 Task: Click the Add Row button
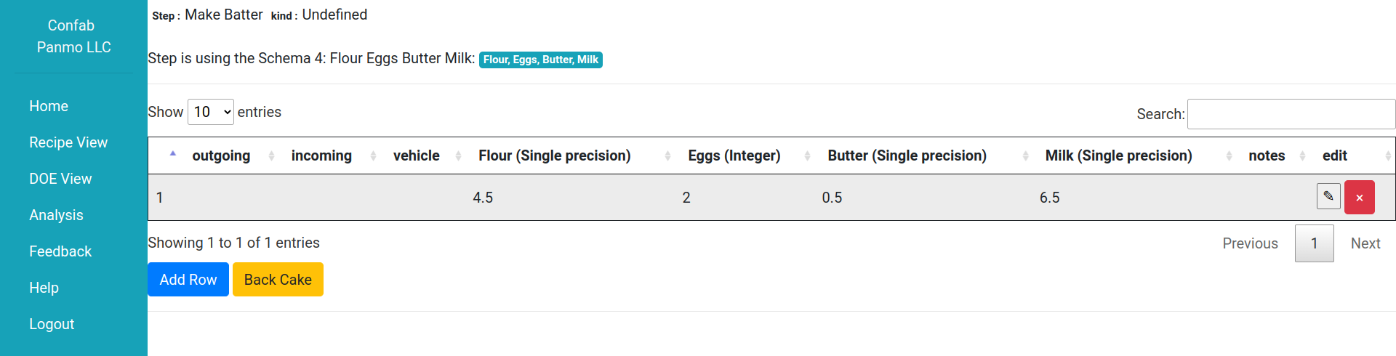click(x=188, y=280)
